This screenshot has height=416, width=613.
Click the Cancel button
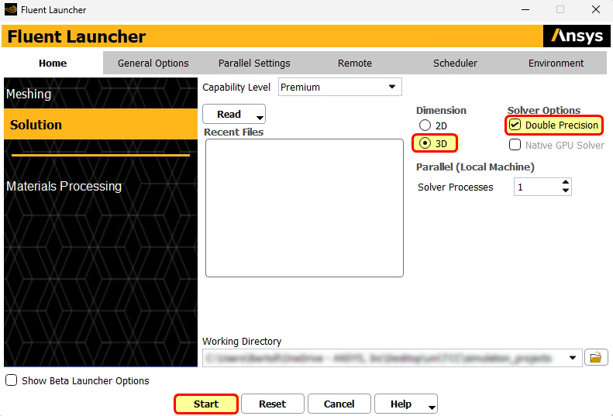(339, 404)
